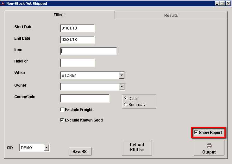Click the CommCode text field
The width and height of the screenshot is (232, 164).
[x=85, y=98]
